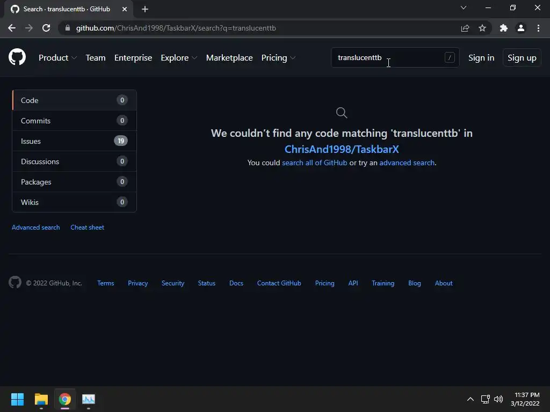550x412 pixels.
Task: Reload the current page
Action: 46,28
